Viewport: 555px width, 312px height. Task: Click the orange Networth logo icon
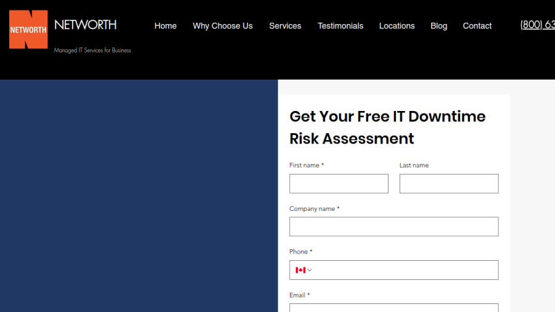coord(28,30)
